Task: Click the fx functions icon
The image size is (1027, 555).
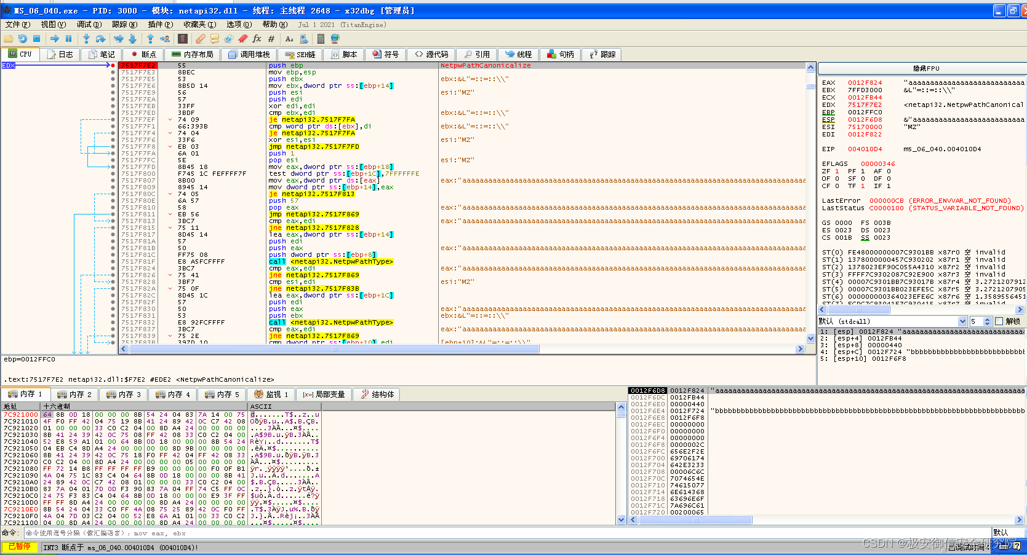Action: [x=257, y=39]
